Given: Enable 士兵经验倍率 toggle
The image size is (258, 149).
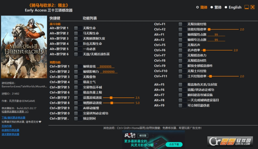Looking at the screenshot, I should [182, 76].
